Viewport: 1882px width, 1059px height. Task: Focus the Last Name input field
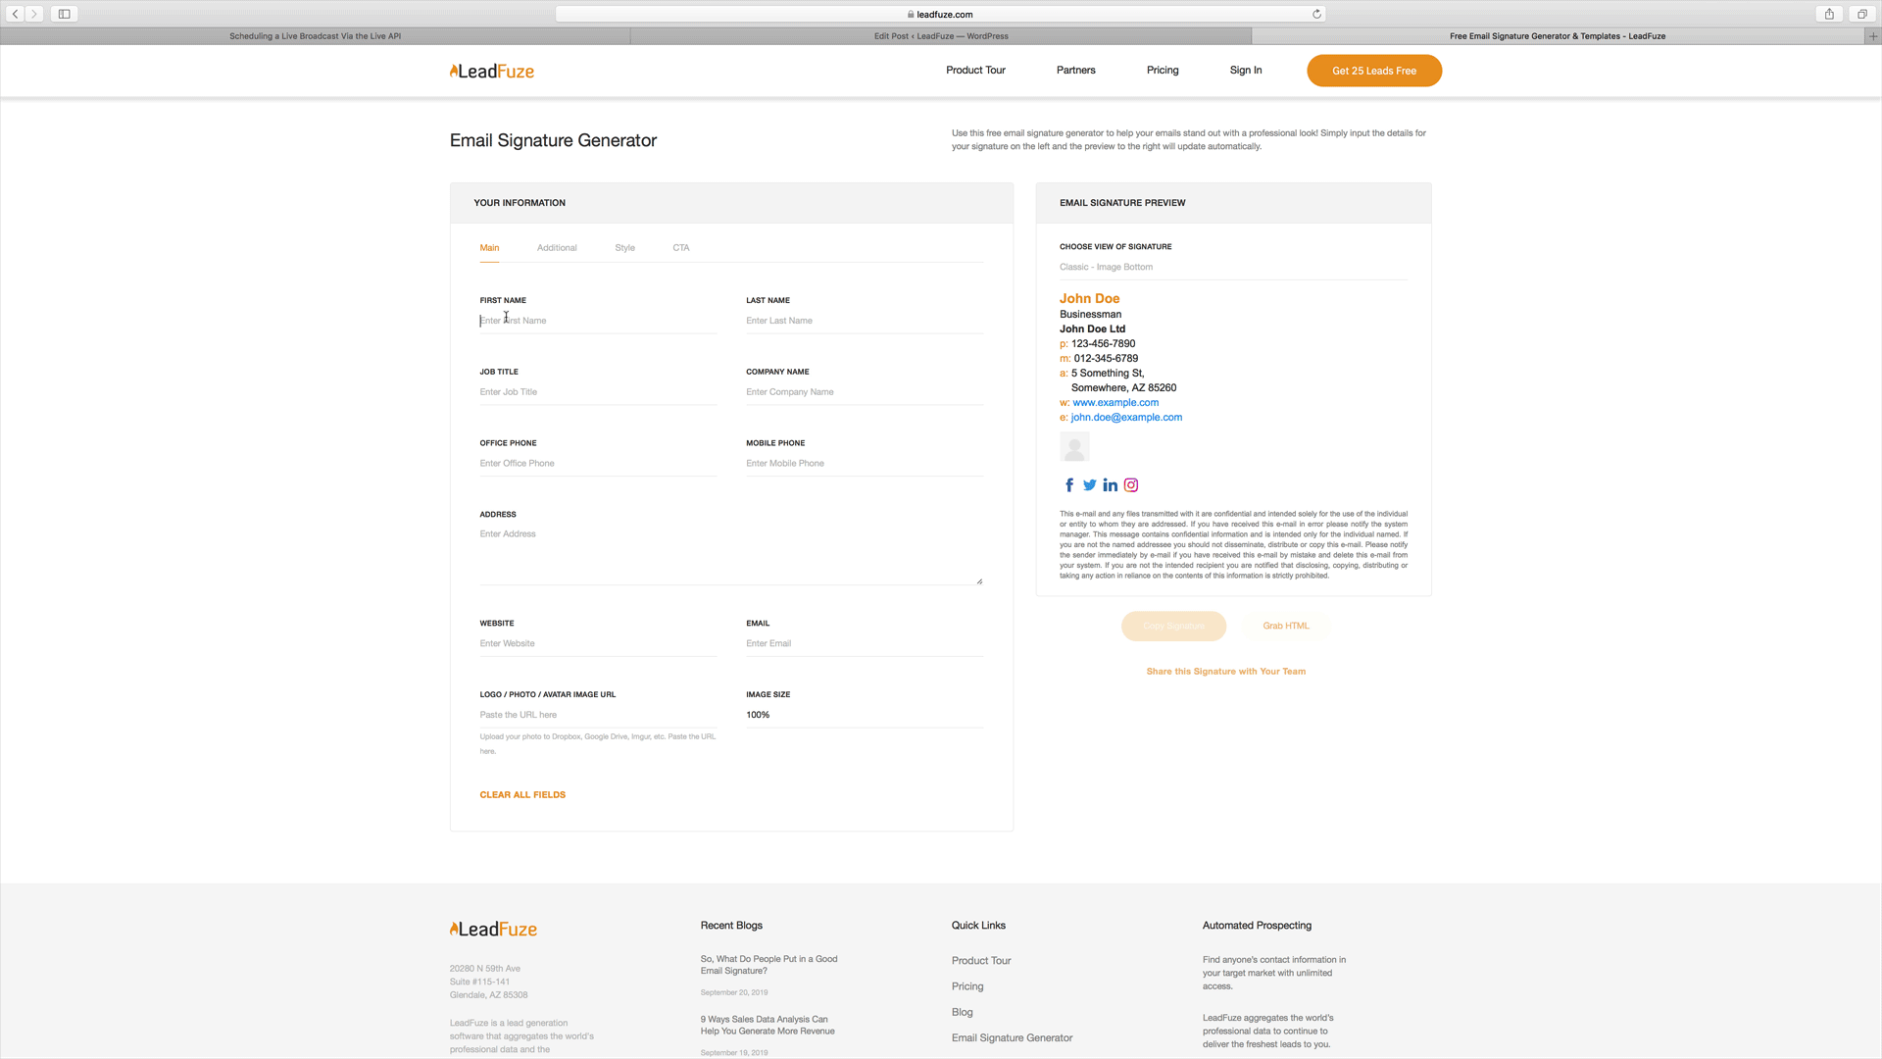click(x=864, y=321)
